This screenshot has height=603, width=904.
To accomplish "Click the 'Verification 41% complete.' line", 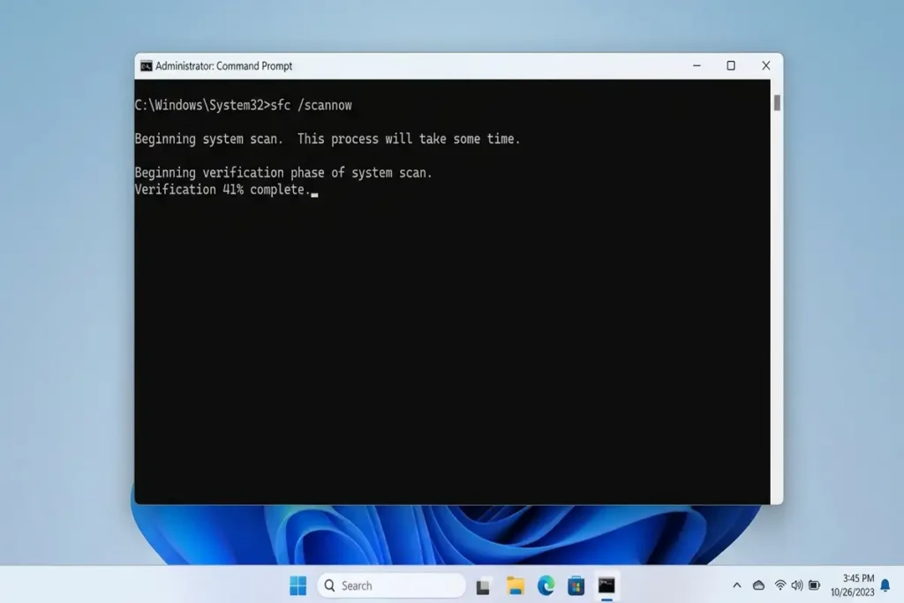I will click(222, 190).
